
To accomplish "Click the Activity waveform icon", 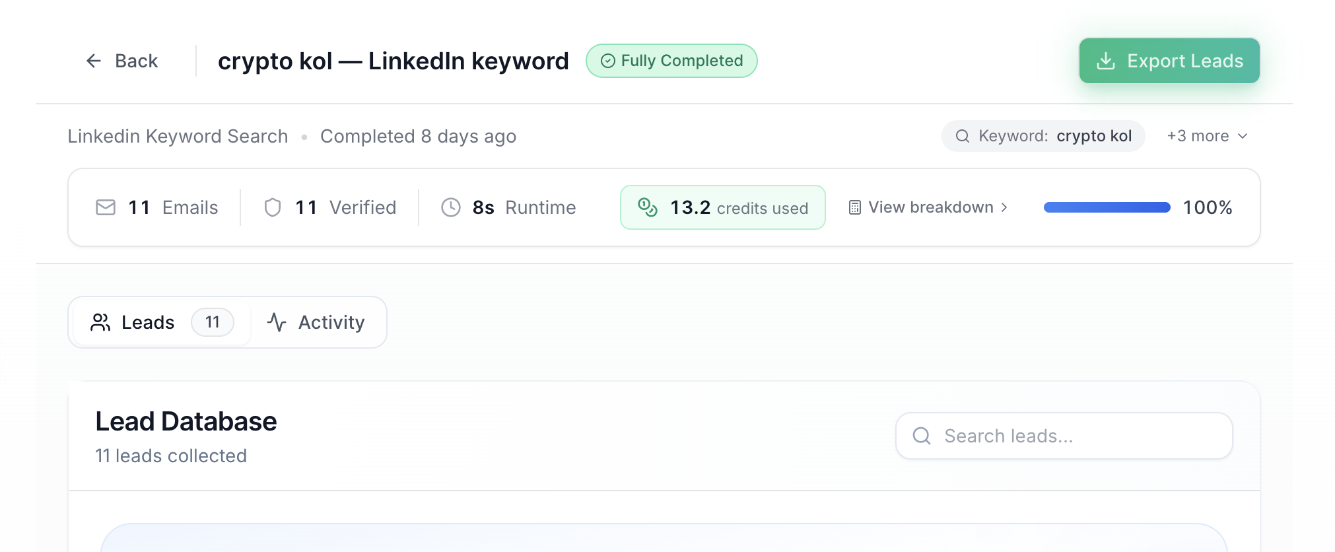I will click(x=277, y=322).
